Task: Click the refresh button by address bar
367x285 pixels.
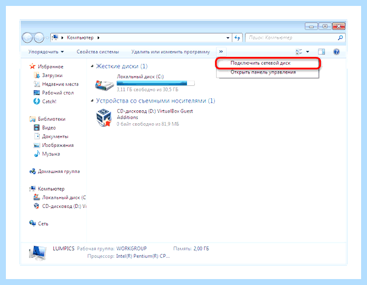Action: 237,38
